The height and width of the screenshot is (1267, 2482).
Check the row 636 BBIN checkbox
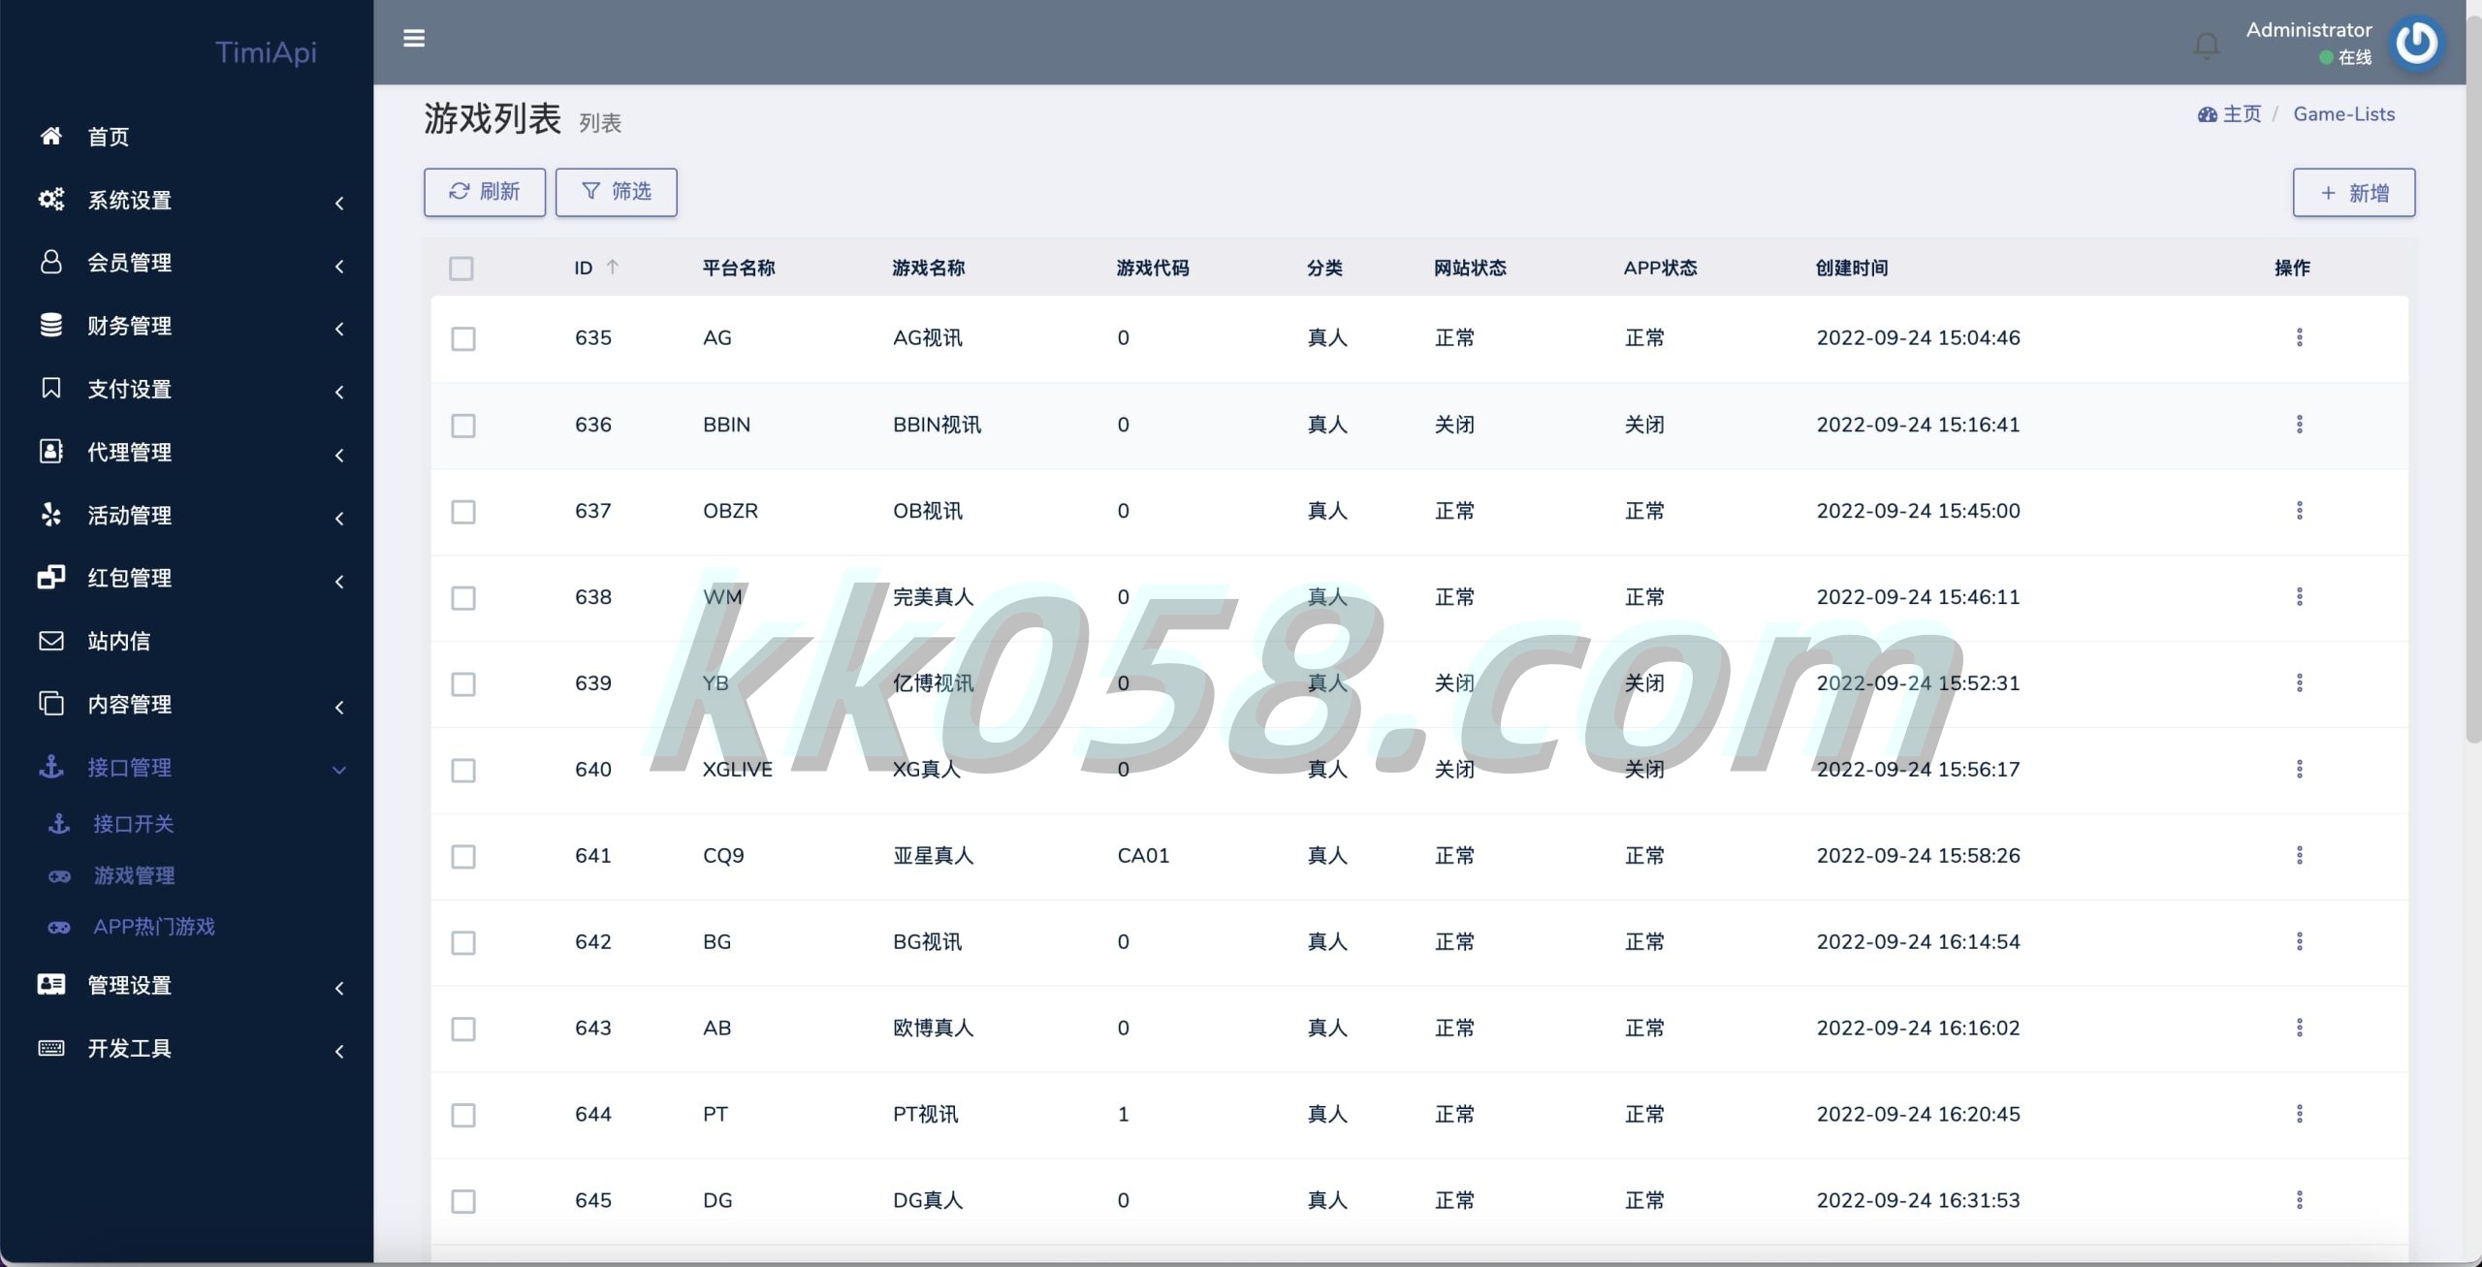[463, 426]
